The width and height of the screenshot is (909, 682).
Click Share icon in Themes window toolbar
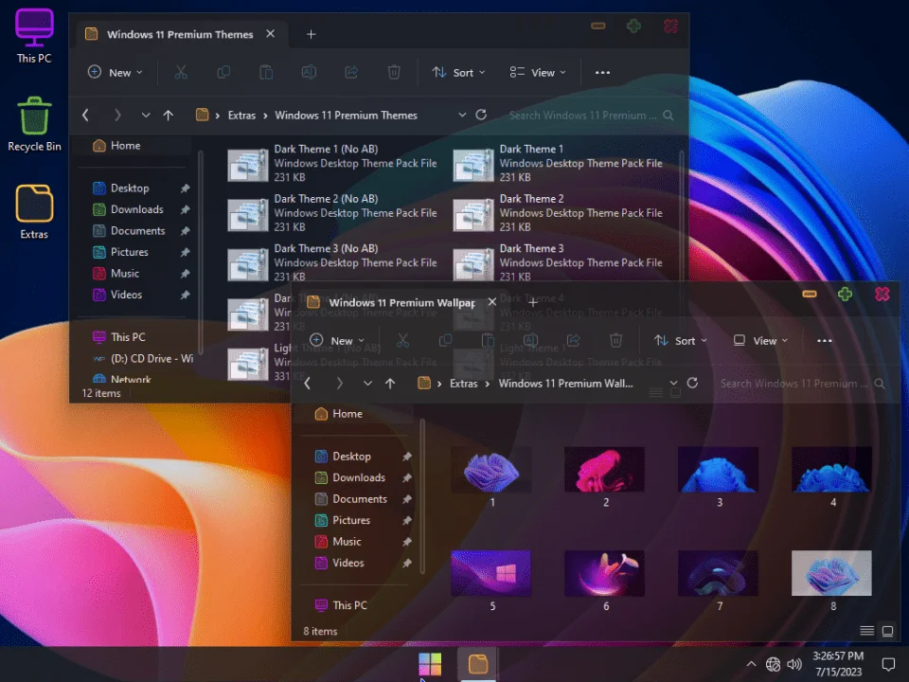(x=351, y=73)
